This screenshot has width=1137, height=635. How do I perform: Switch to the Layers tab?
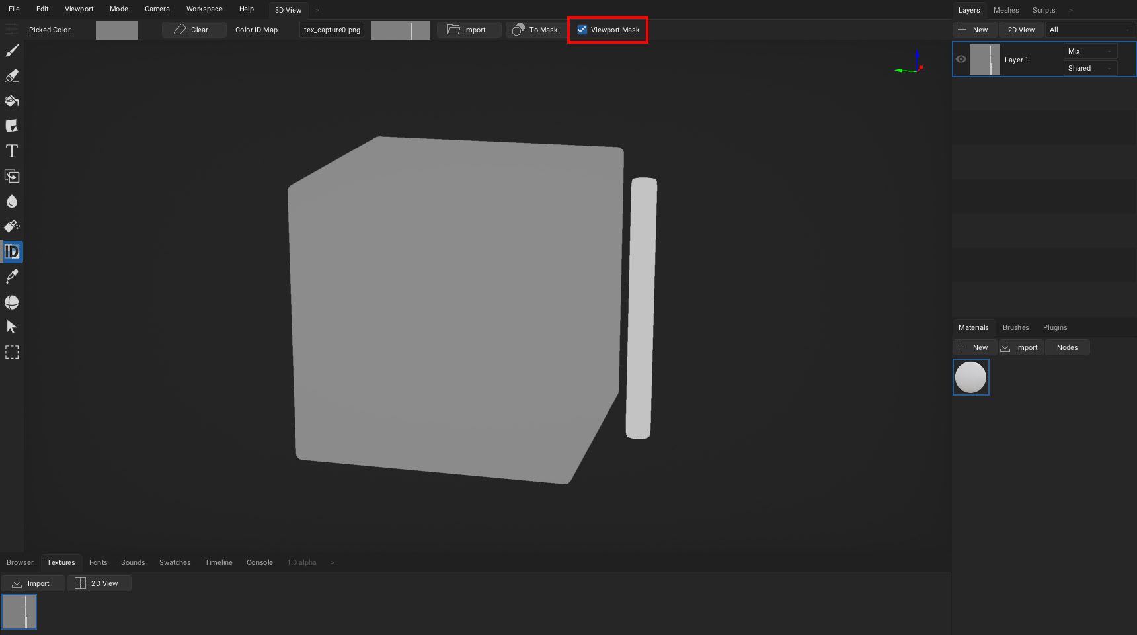pyautogui.click(x=969, y=10)
